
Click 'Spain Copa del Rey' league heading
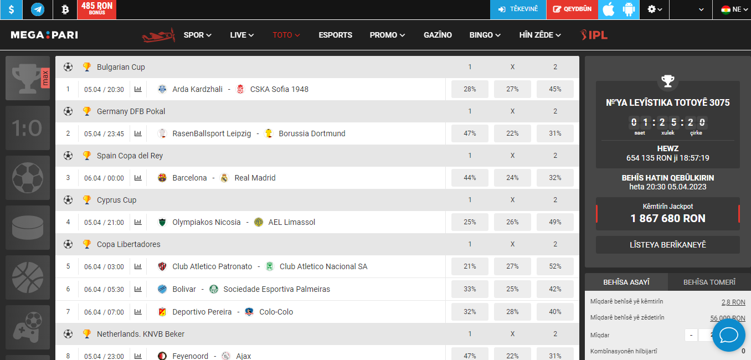pos(130,156)
